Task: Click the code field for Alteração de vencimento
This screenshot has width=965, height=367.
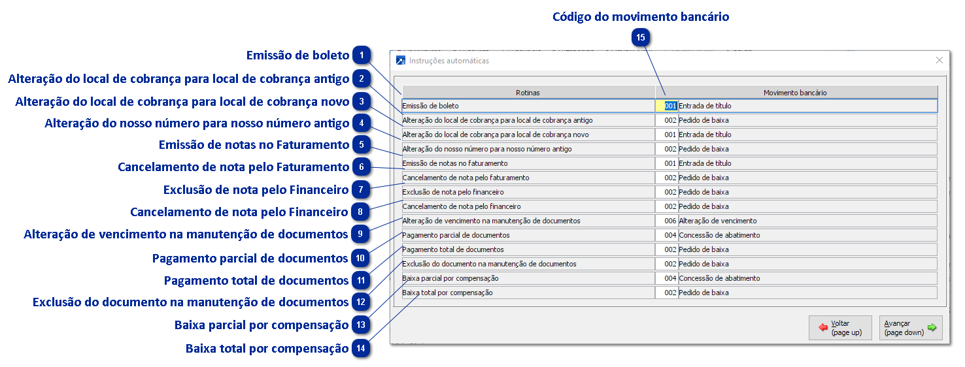Action: pyautogui.click(x=667, y=221)
